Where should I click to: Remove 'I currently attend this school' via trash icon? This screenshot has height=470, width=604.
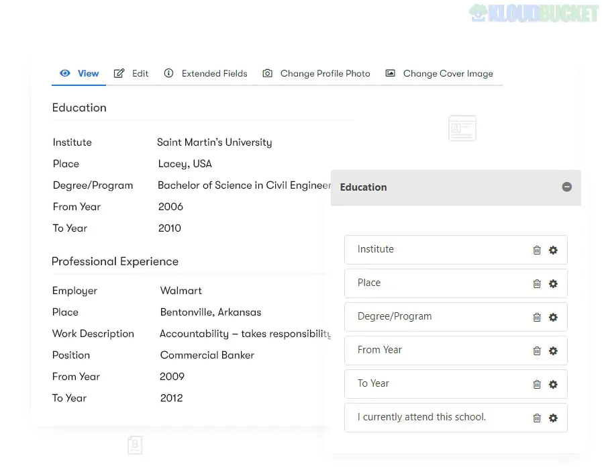click(x=537, y=418)
